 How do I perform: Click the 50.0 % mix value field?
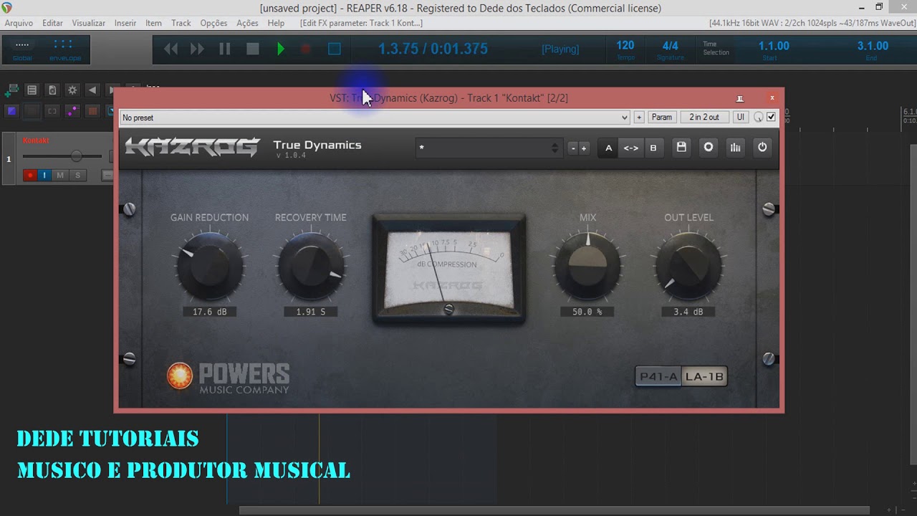[587, 312]
